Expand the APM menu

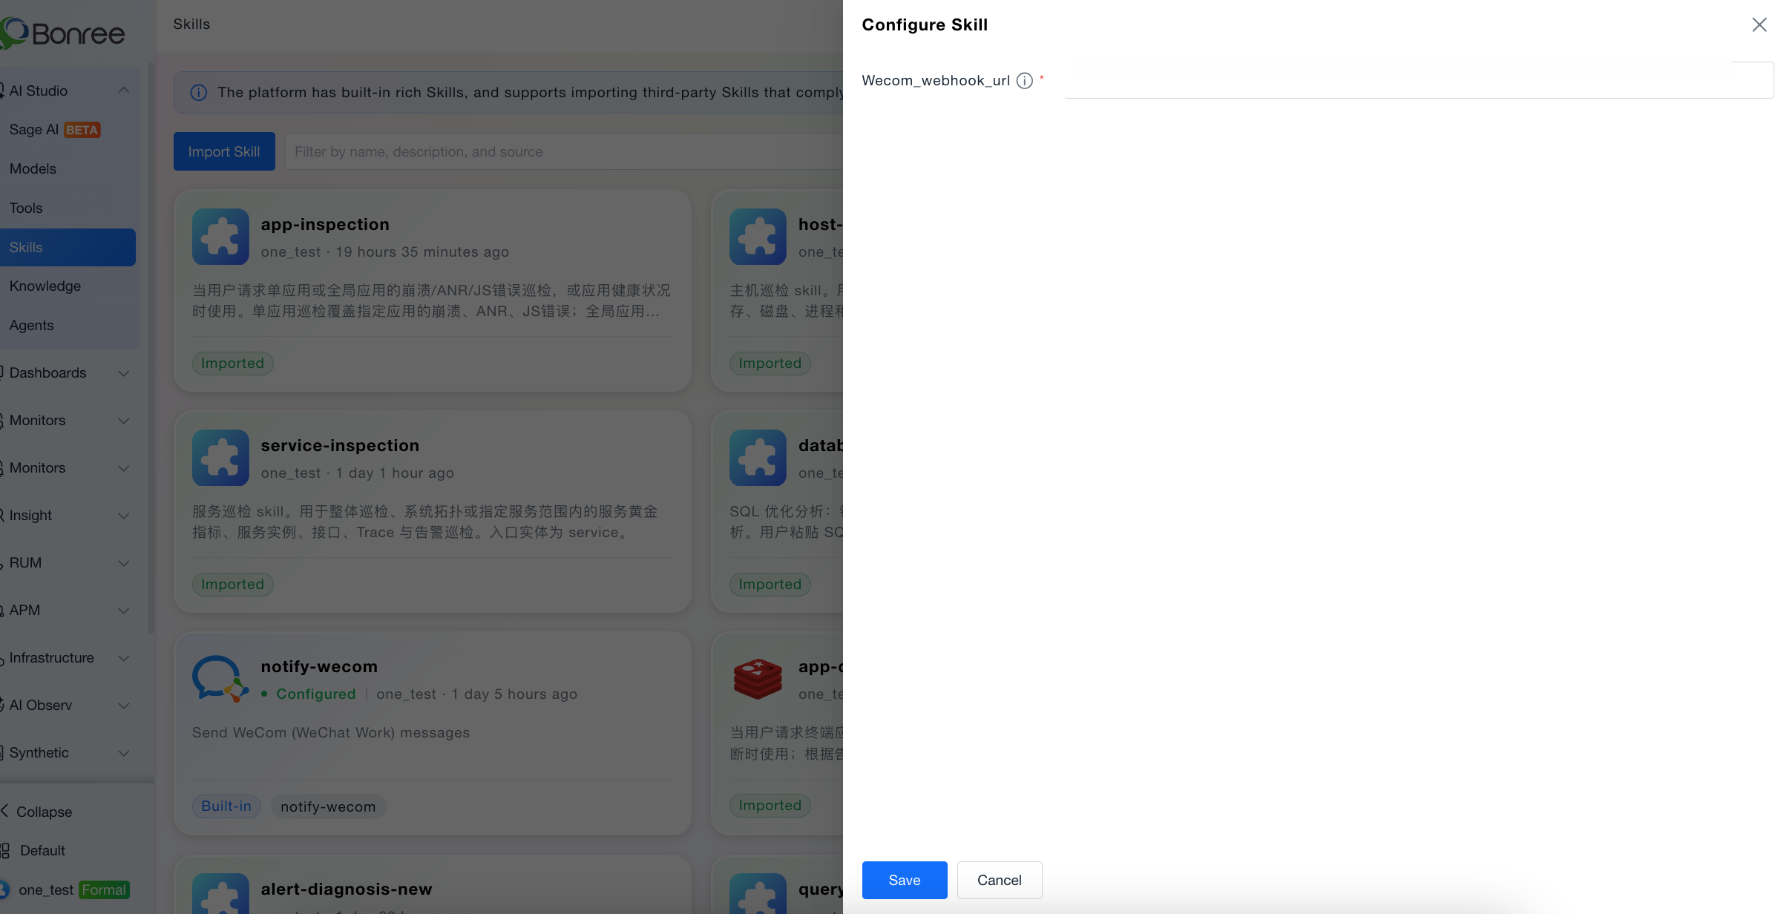point(124,611)
